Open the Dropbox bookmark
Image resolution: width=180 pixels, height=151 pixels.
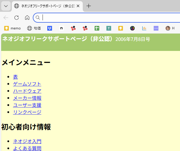coord(50,28)
